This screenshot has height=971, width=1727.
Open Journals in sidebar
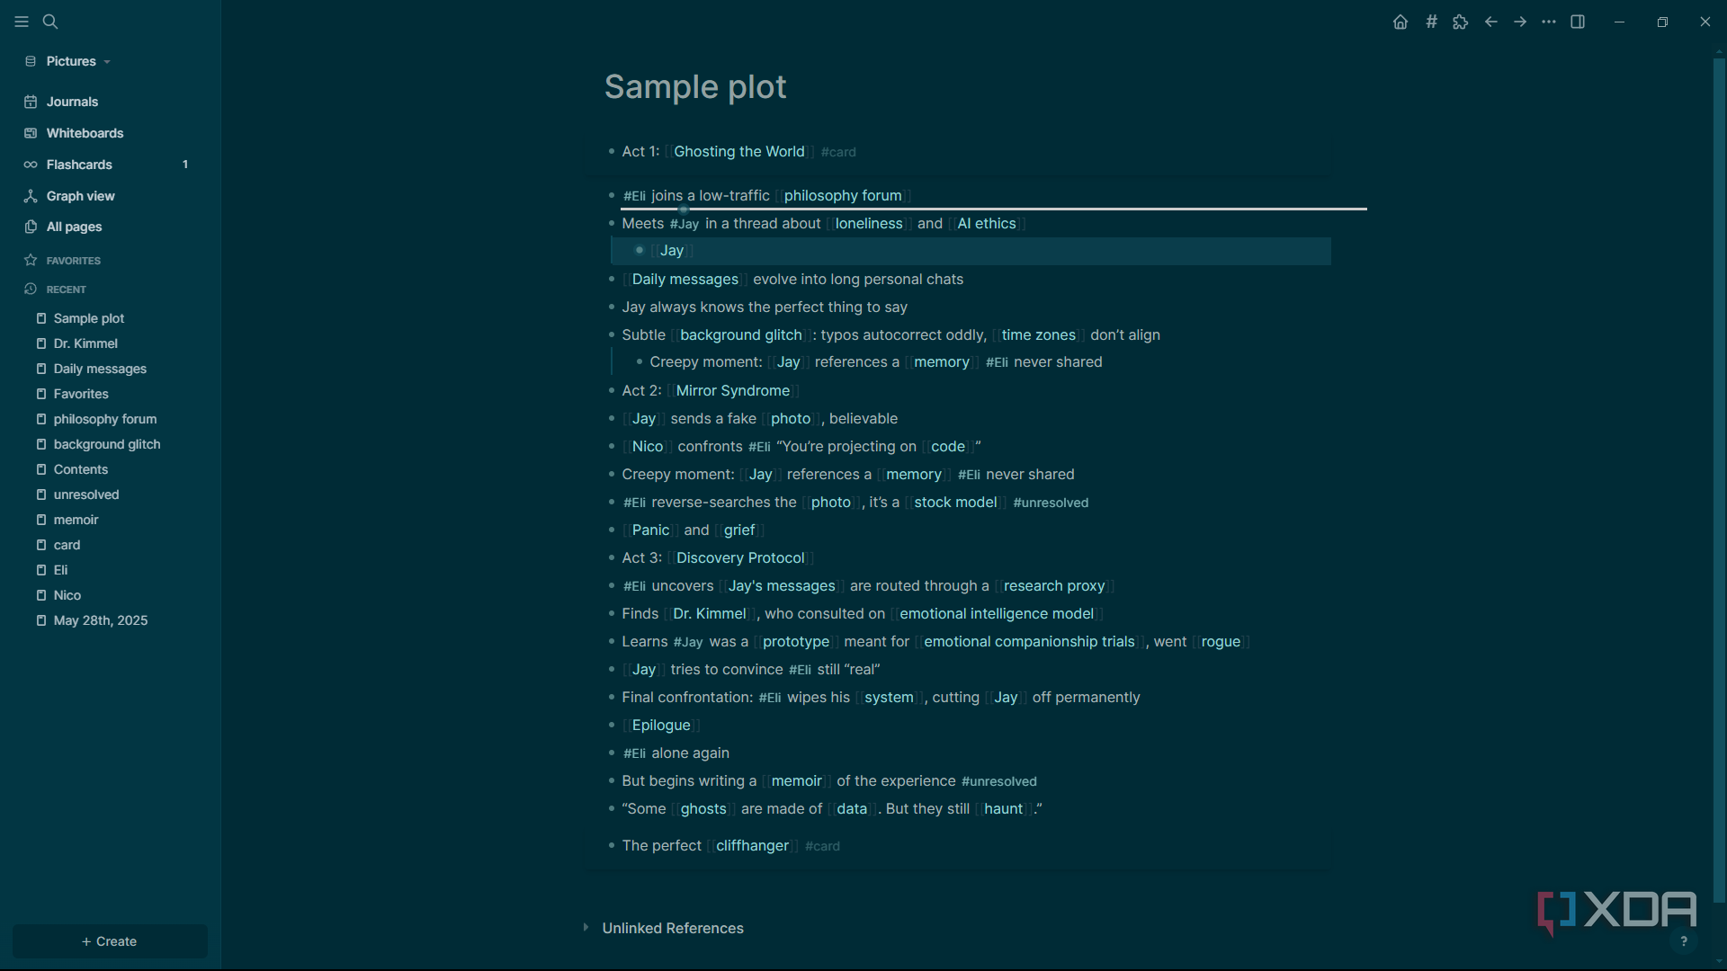click(x=72, y=102)
